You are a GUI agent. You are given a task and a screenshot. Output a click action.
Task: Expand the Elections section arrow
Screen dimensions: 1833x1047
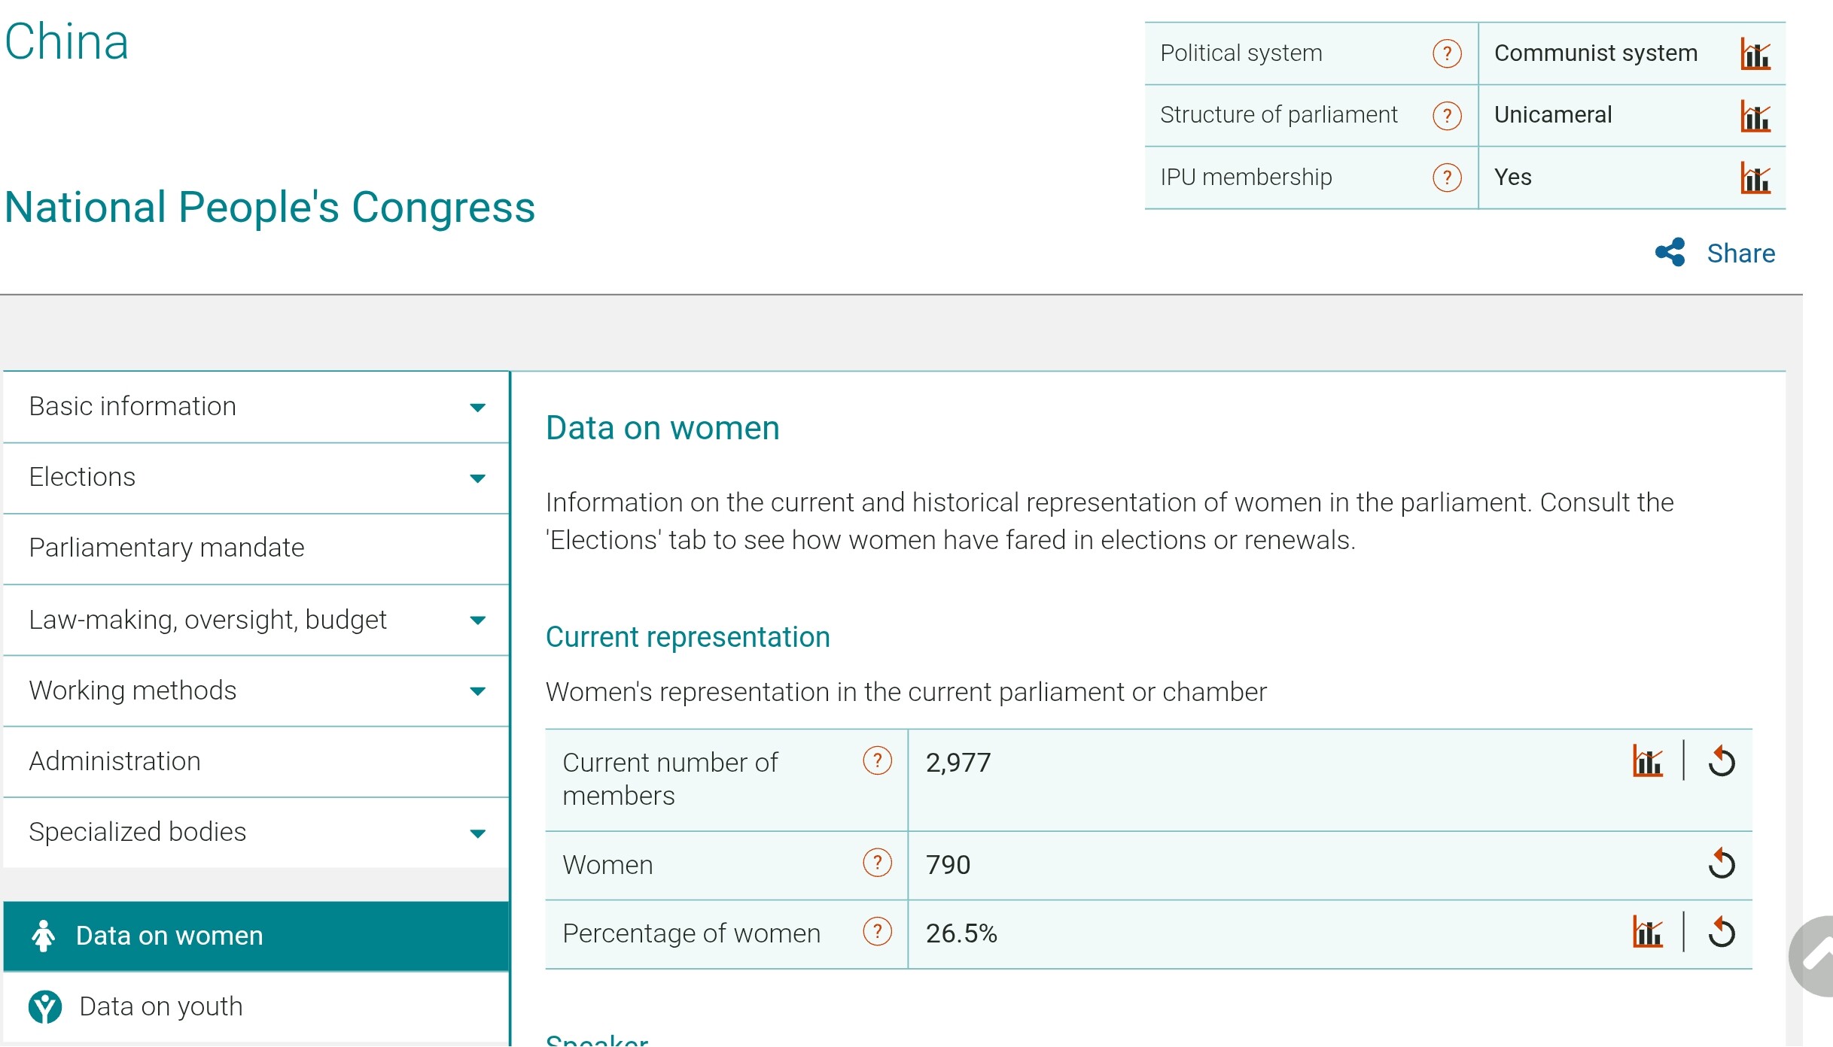[x=477, y=478]
